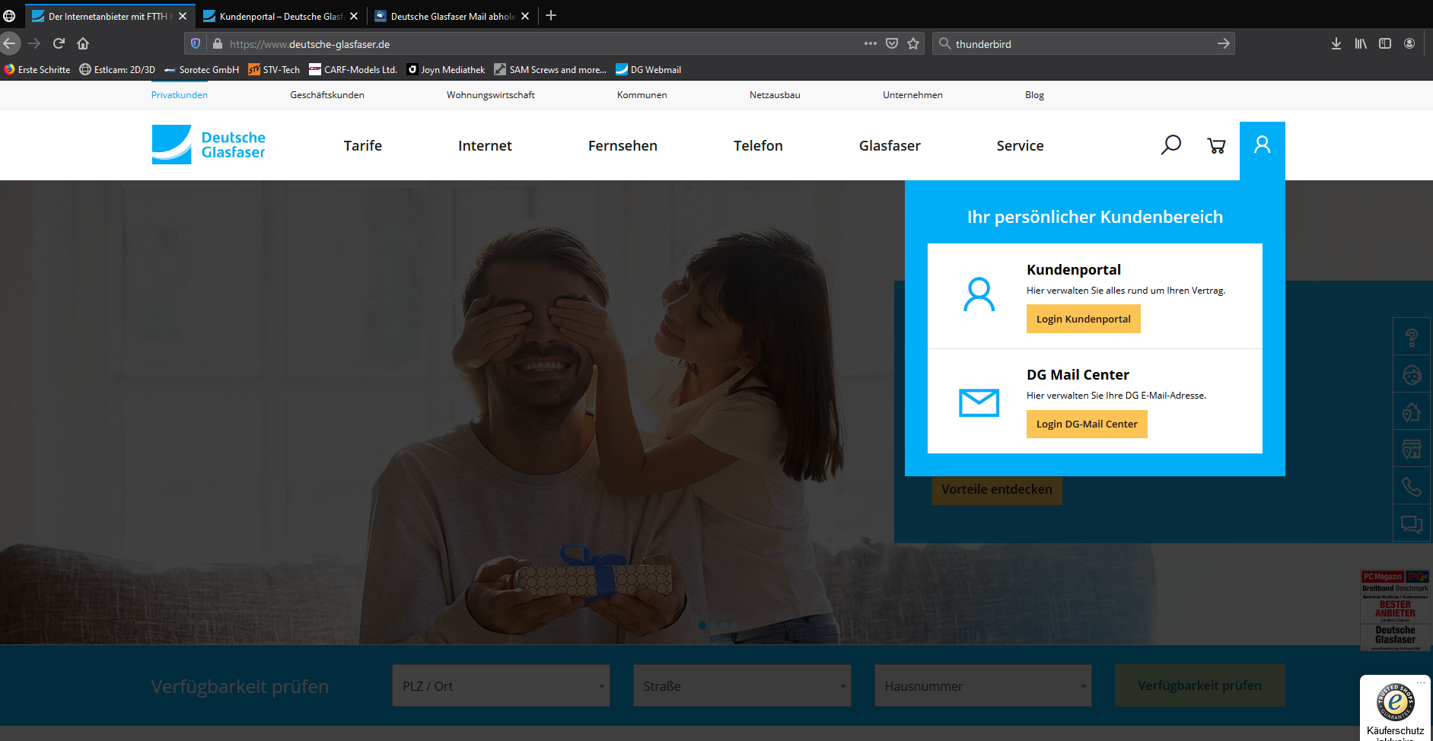Expand the Straße dropdown
The image size is (1433, 741).
[x=742, y=685]
